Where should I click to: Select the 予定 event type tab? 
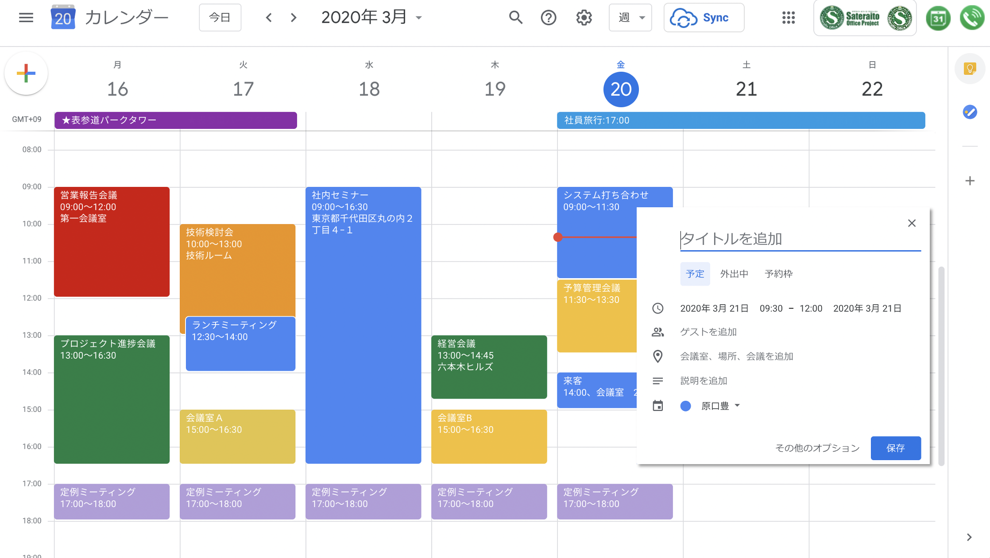[x=695, y=274]
